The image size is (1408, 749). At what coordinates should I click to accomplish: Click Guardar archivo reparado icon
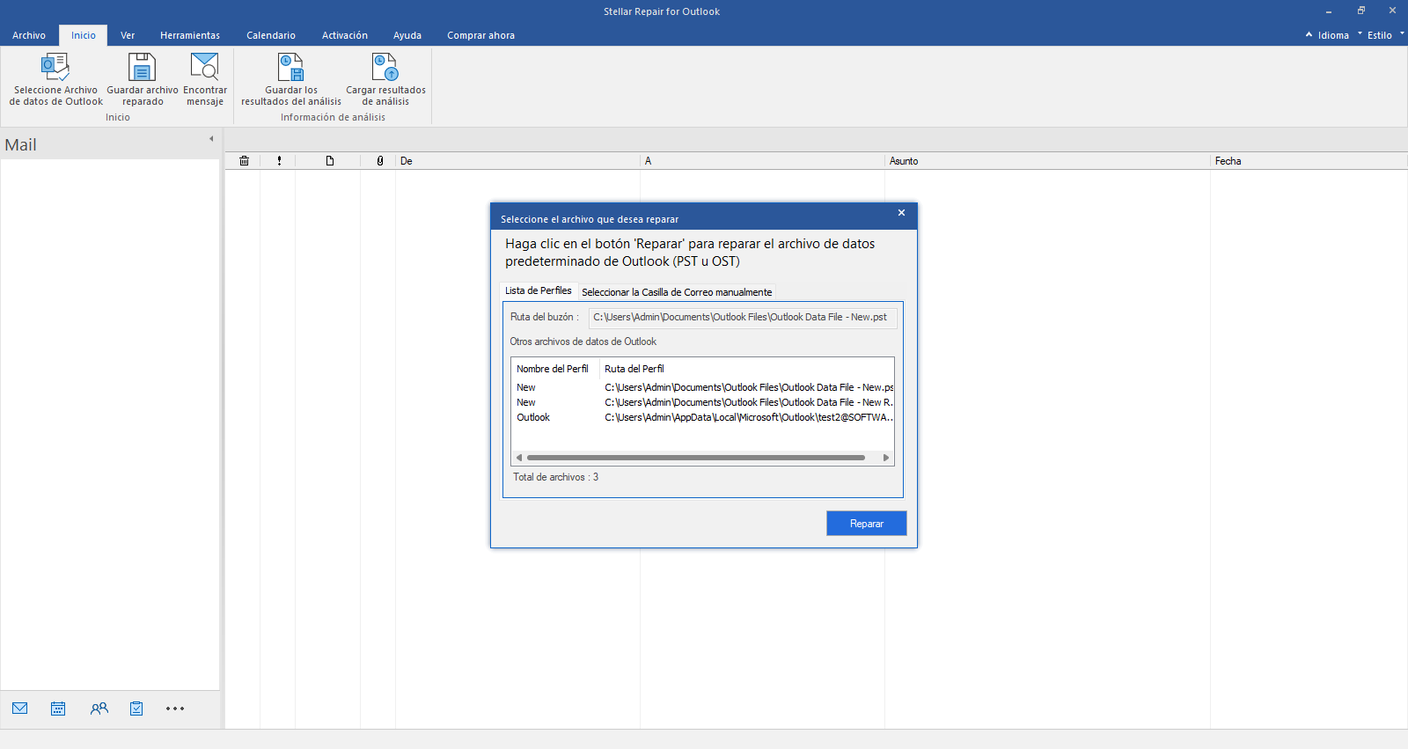click(x=142, y=67)
